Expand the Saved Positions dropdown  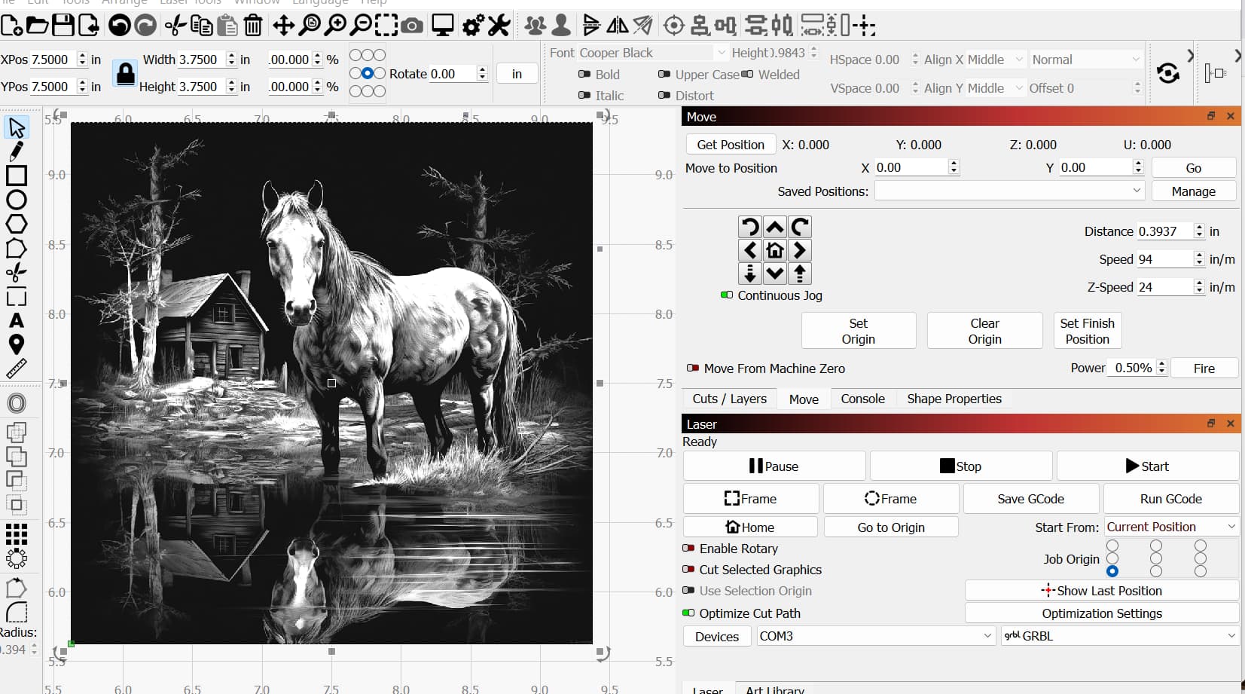point(1009,191)
